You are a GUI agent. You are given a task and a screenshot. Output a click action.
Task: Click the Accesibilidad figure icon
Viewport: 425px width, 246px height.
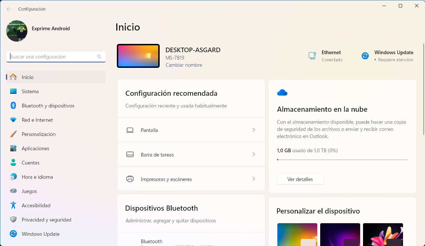(13, 205)
